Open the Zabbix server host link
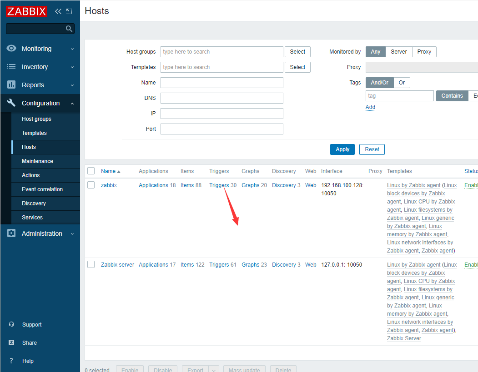The image size is (478, 372). [117, 264]
